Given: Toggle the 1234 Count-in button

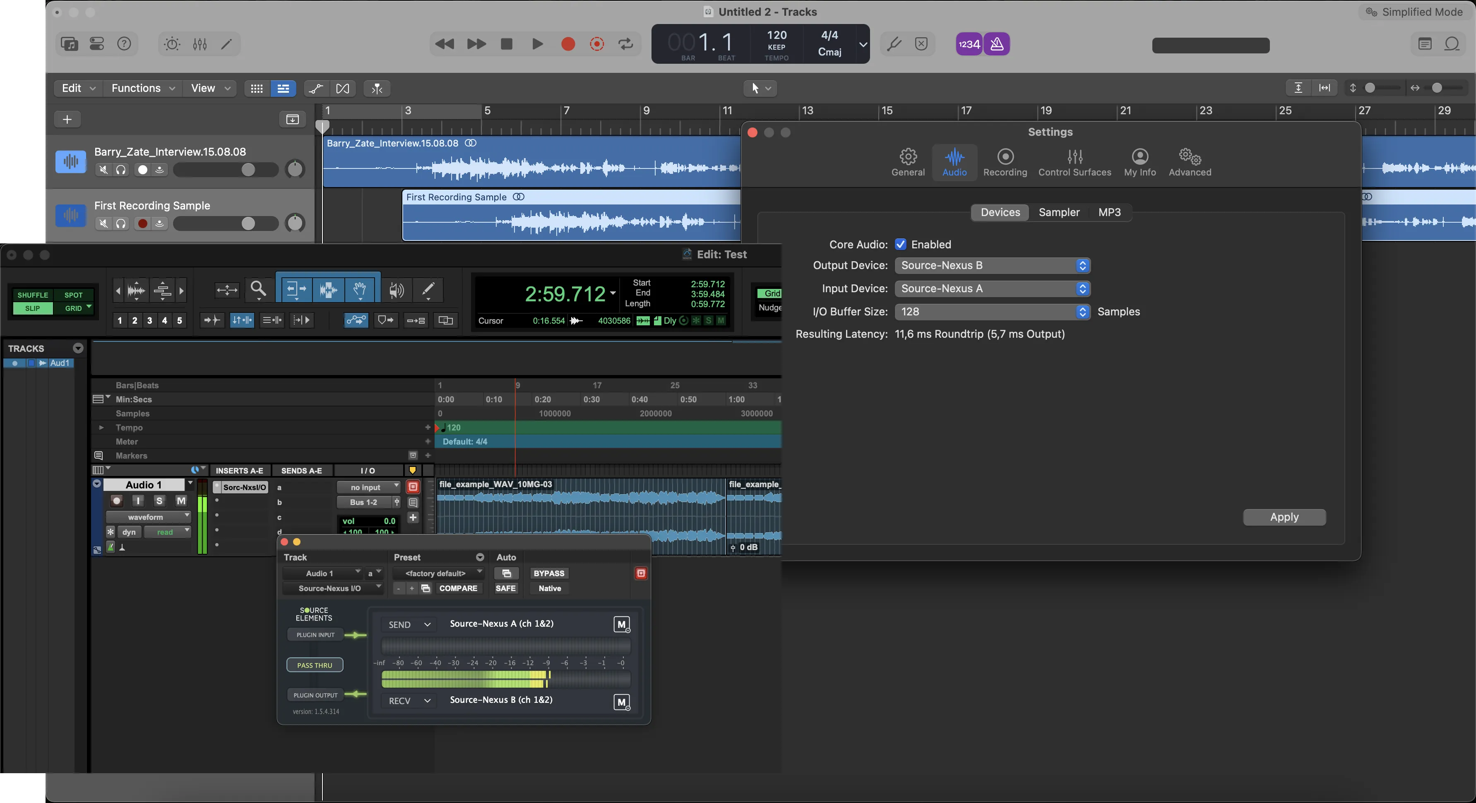Looking at the screenshot, I should point(969,44).
